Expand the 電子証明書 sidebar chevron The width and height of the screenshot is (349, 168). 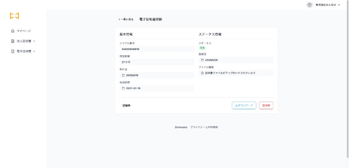(x=34, y=51)
